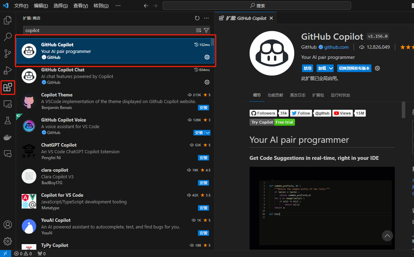Open the 转到(G) menu

pos(101,6)
